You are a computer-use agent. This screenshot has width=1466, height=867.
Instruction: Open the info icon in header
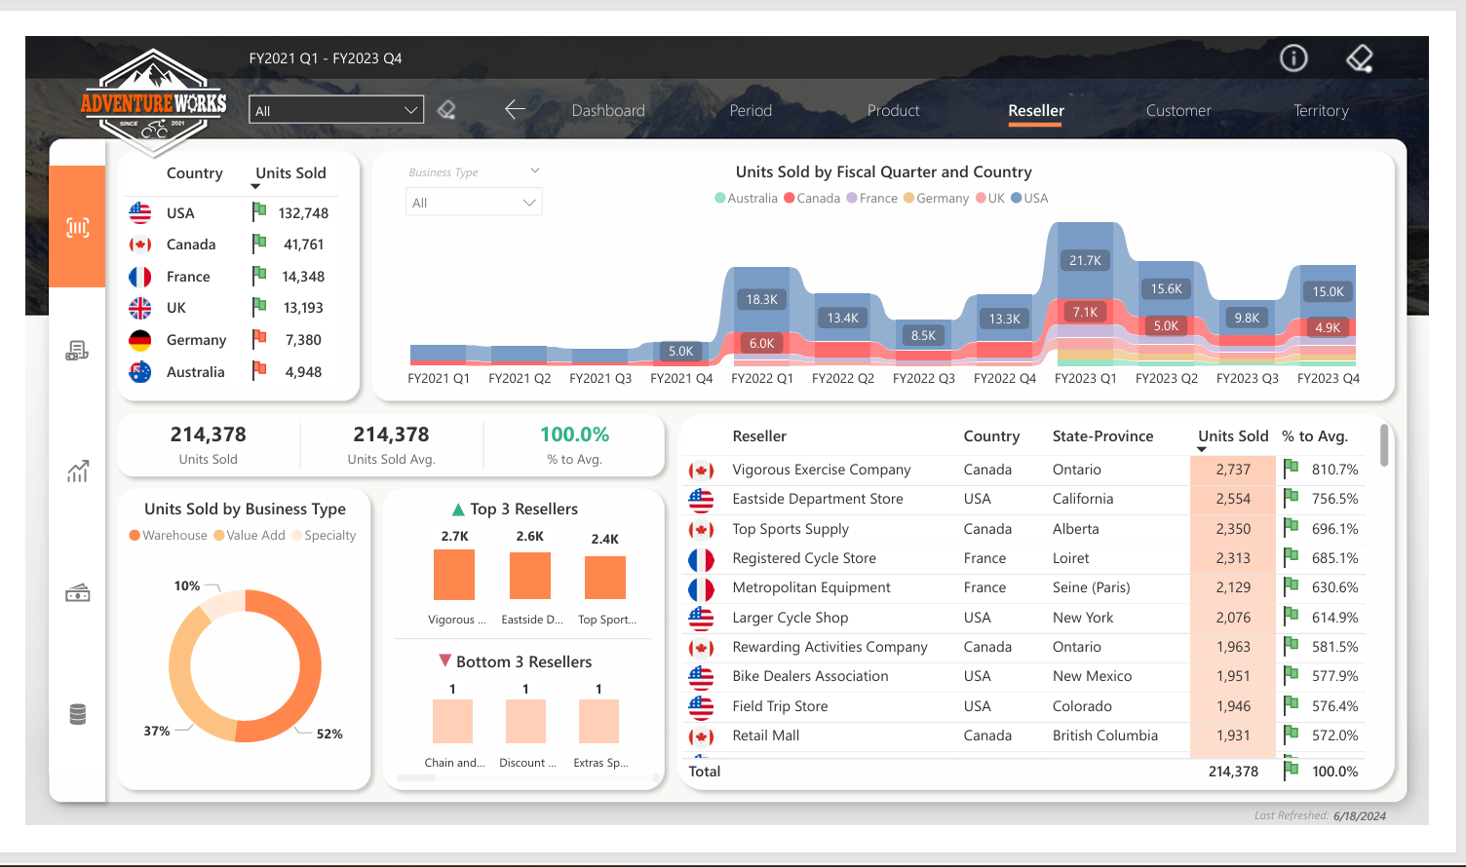pos(1293,58)
